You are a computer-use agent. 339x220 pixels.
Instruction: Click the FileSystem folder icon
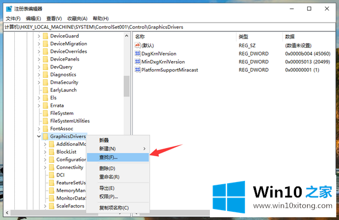[46, 113]
